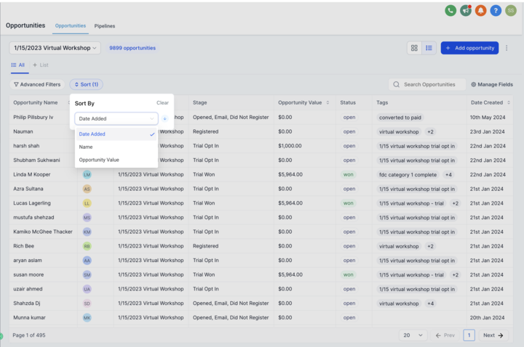
Task: Switch to board grid view icon
Action: click(414, 48)
